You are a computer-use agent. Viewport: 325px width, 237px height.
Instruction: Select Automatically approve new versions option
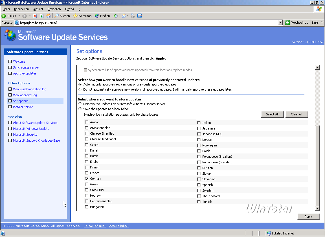click(x=80, y=84)
